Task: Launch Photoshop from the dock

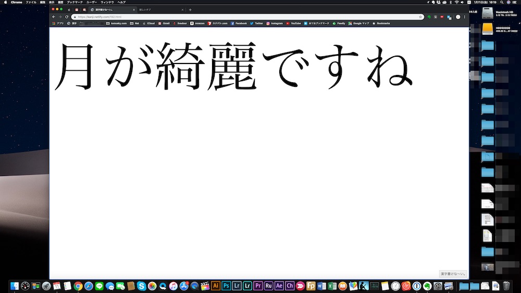Action: (226, 286)
